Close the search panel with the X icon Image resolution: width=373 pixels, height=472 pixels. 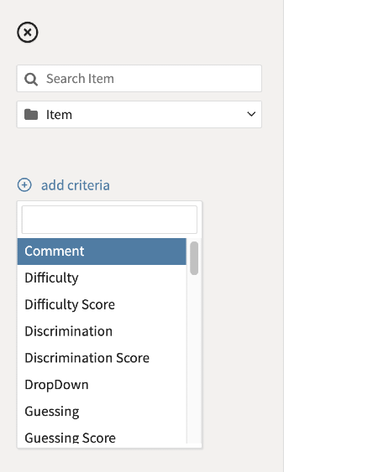coord(28,32)
